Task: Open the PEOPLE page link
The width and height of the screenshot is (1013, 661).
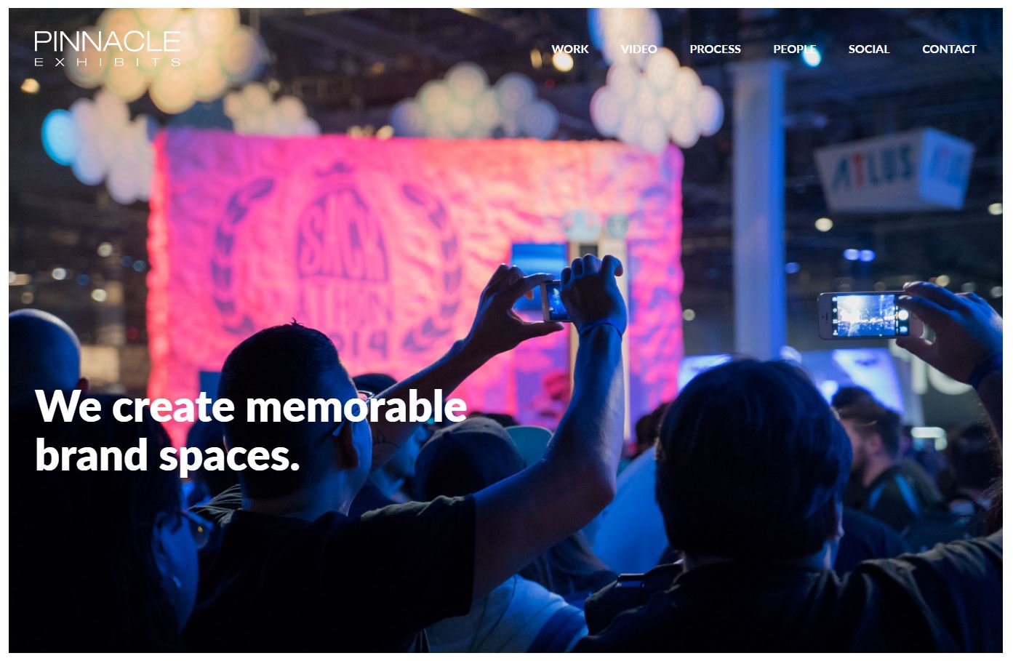Action: (795, 49)
